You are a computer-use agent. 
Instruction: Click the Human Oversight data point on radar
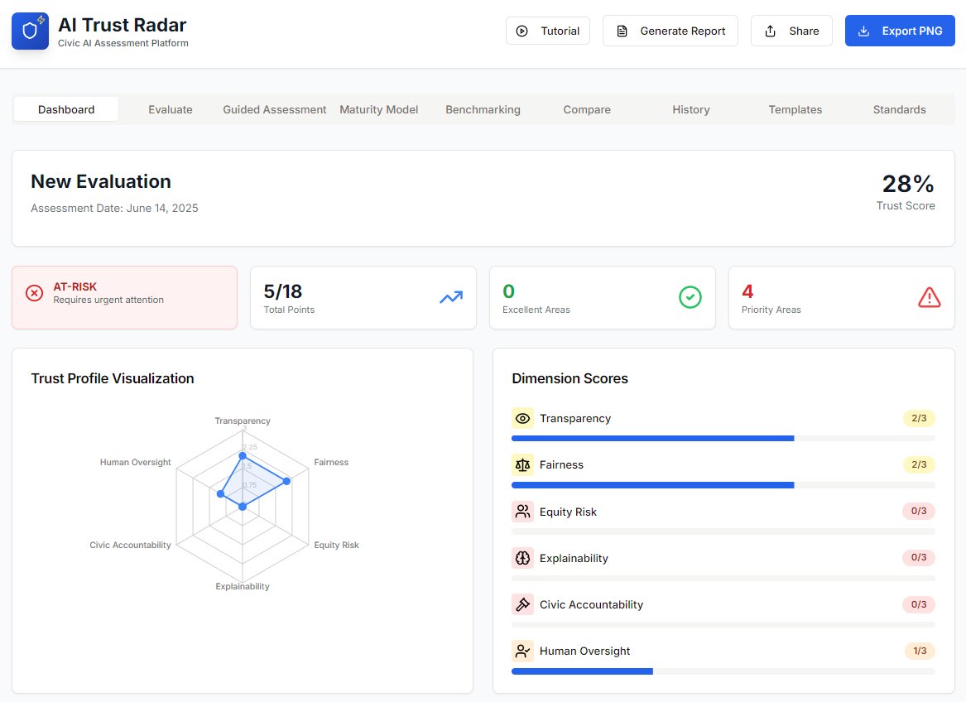220,493
